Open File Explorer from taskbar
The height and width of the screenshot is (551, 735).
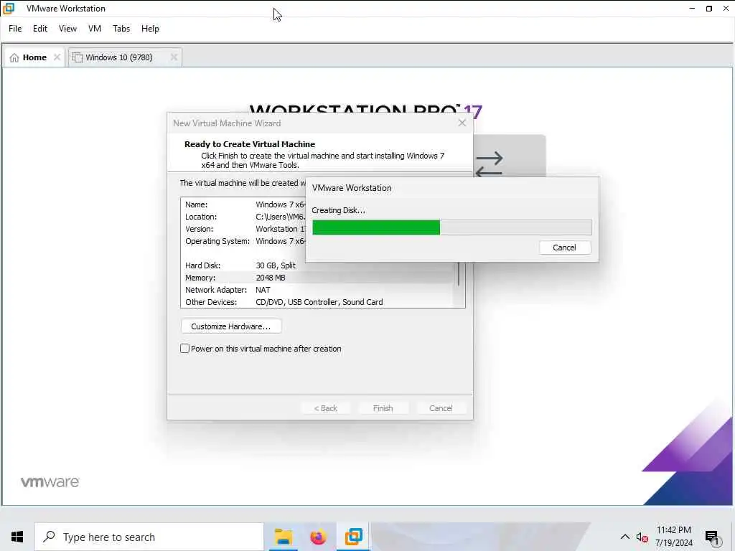coord(283,537)
